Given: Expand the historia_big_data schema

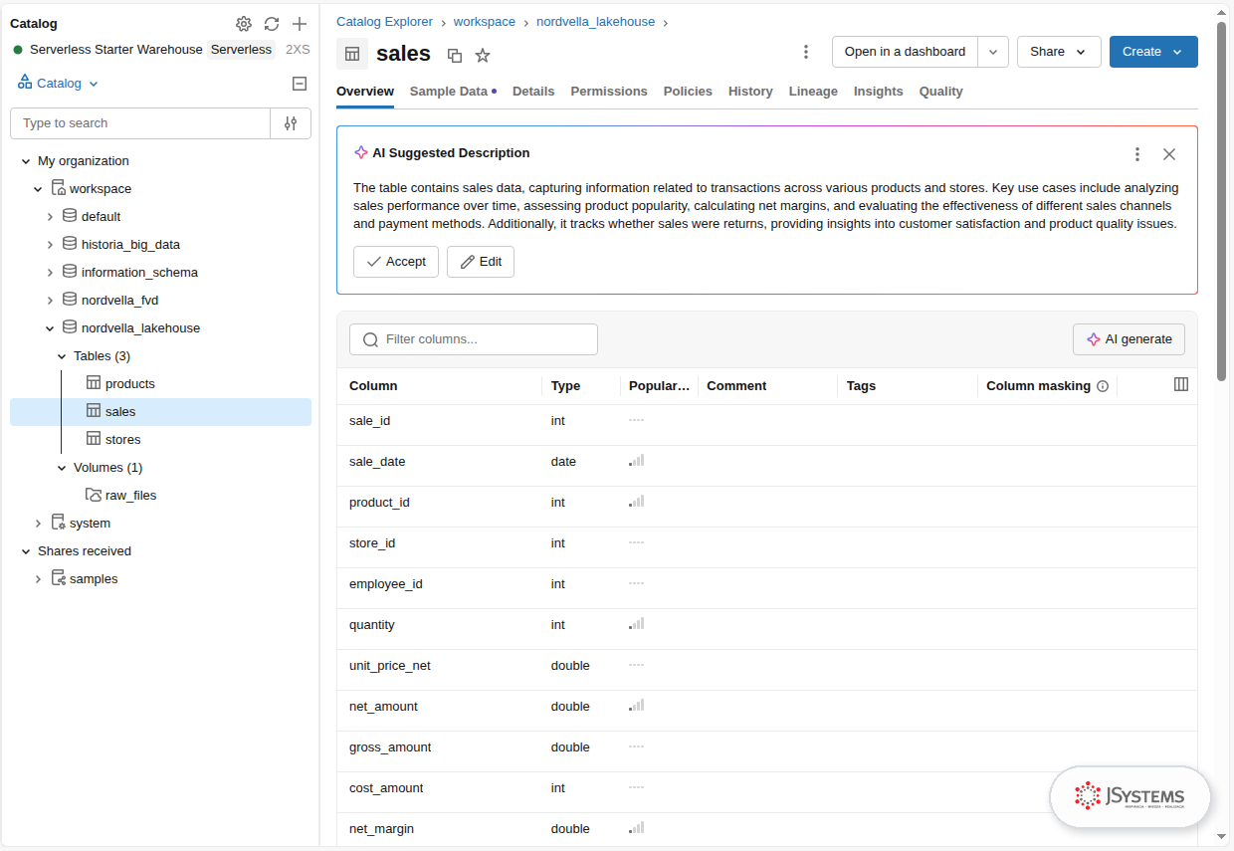Looking at the screenshot, I should pos(50,244).
